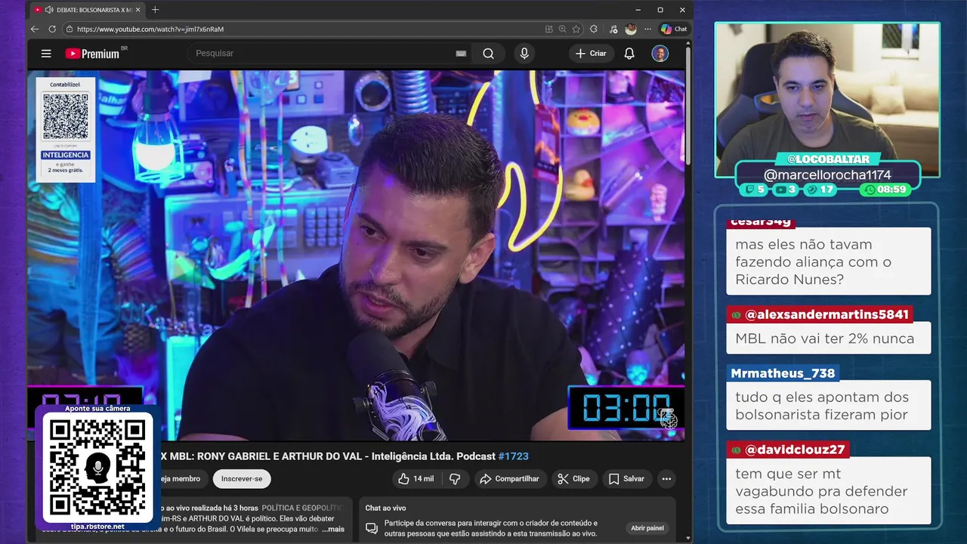Viewport: 967px width, 544px height.
Task: Click the tipa.rbstore.net QR code overlay
Action: click(x=97, y=468)
